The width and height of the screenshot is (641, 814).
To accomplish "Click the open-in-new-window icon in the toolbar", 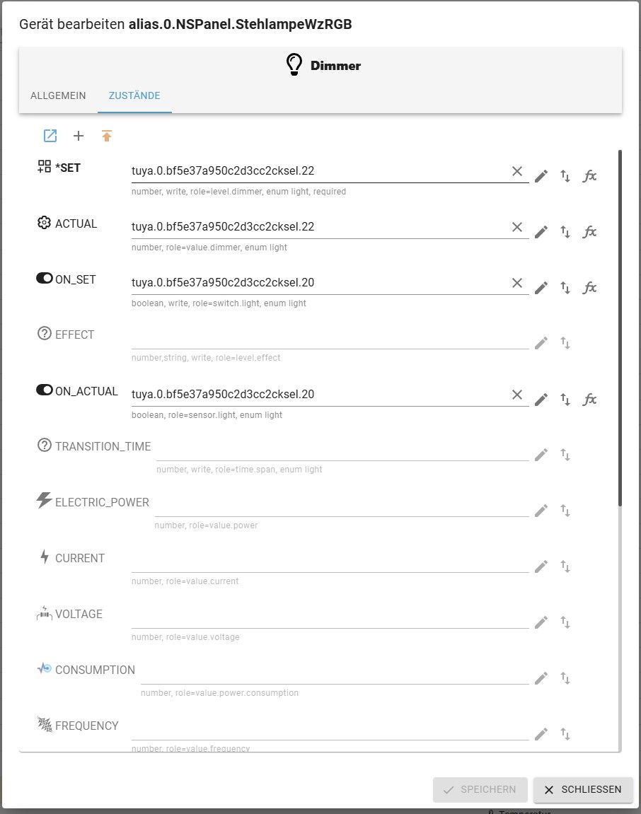I will click(50, 136).
